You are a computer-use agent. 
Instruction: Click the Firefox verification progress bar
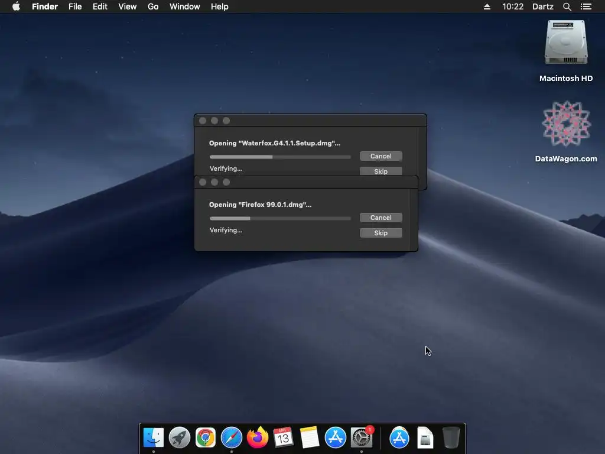[280, 218]
